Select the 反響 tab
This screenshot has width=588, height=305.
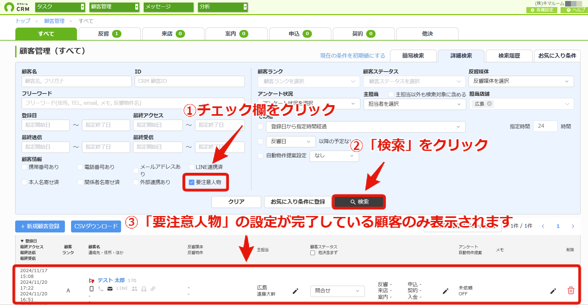(x=110, y=34)
